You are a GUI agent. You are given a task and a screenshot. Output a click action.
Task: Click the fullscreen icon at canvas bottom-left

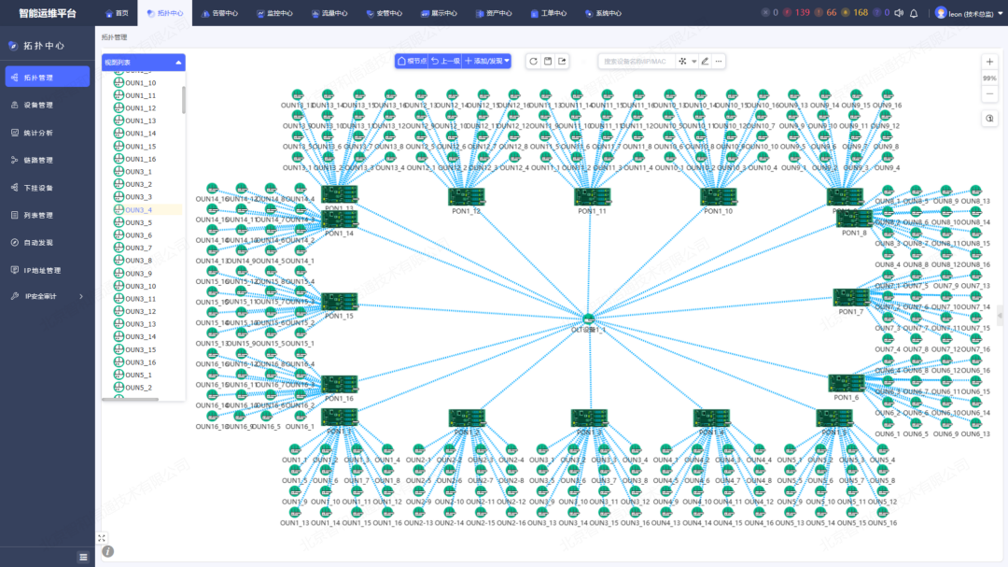[102, 538]
